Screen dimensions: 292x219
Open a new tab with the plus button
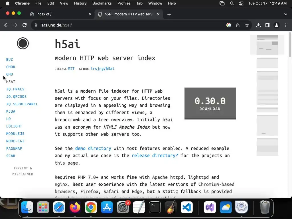(169, 14)
